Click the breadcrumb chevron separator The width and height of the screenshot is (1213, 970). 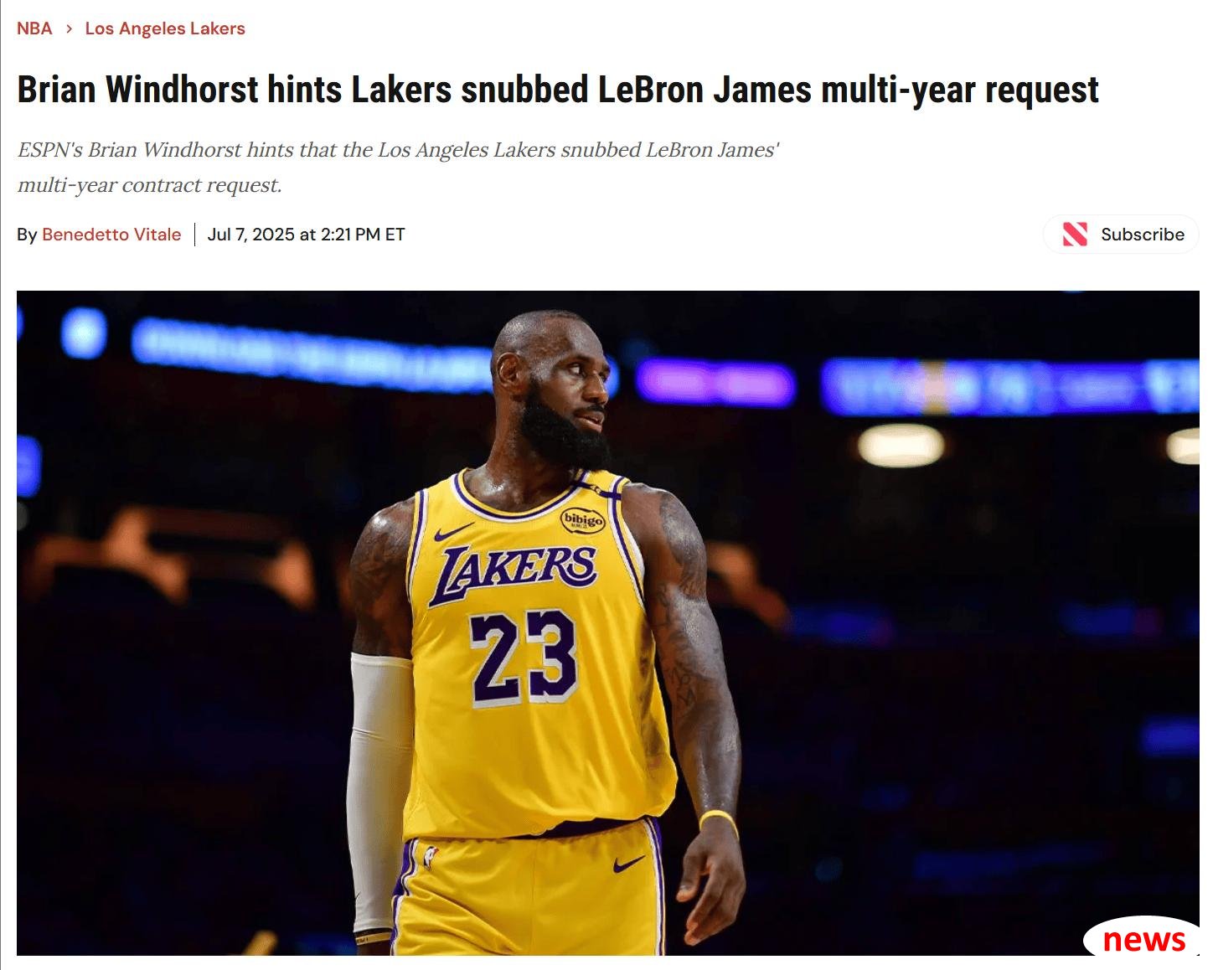[x=69, y=28]
